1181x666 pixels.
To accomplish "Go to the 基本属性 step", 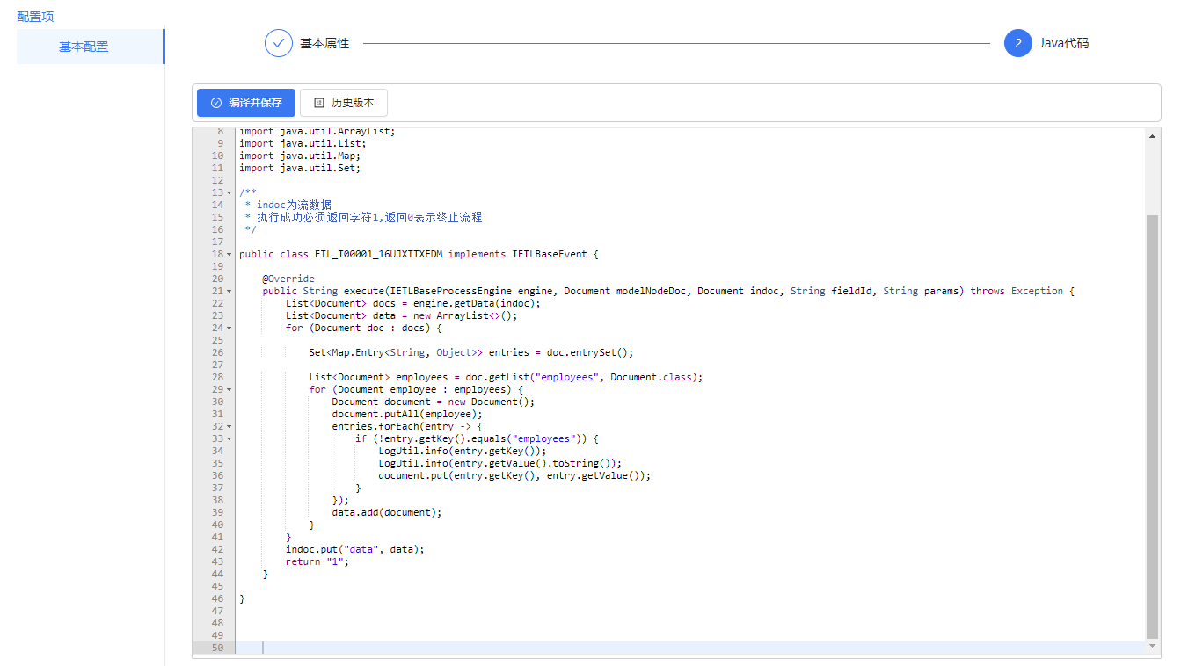I will (x=324, y=43).
